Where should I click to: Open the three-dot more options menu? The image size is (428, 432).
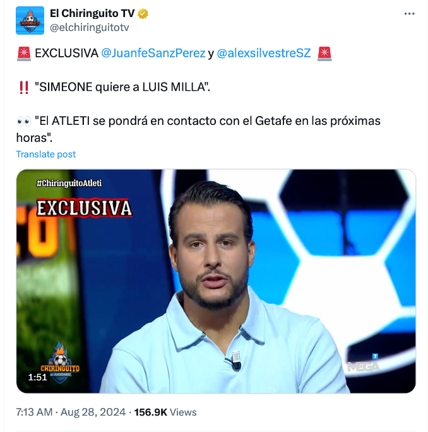tap(409, 14)
